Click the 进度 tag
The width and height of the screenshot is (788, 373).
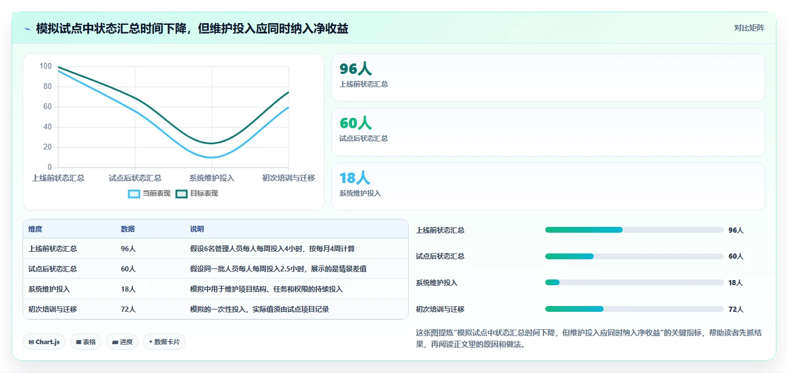(122, 342)
